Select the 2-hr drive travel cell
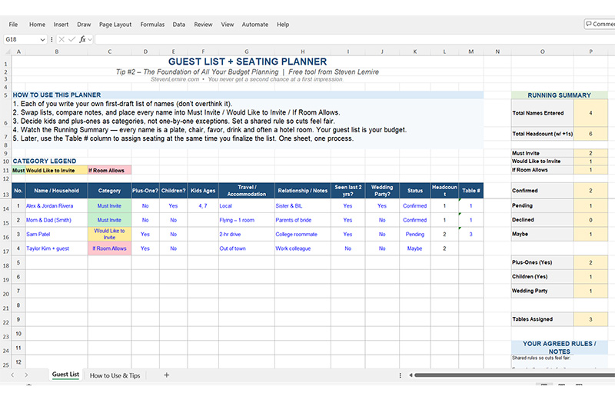Image resolution: width=615 pixels, height=400 pixels. tap(247, 234)
